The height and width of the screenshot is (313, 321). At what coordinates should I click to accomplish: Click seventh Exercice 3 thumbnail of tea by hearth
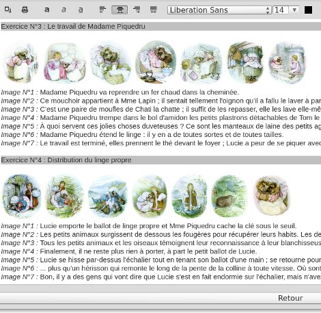coord(287,62)
